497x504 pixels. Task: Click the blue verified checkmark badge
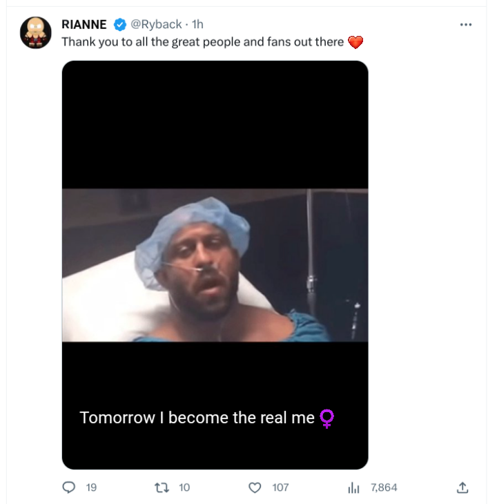coord(119,25)
